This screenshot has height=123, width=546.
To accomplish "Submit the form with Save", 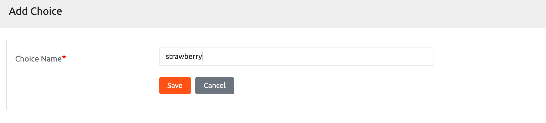I will pos(175,86).
